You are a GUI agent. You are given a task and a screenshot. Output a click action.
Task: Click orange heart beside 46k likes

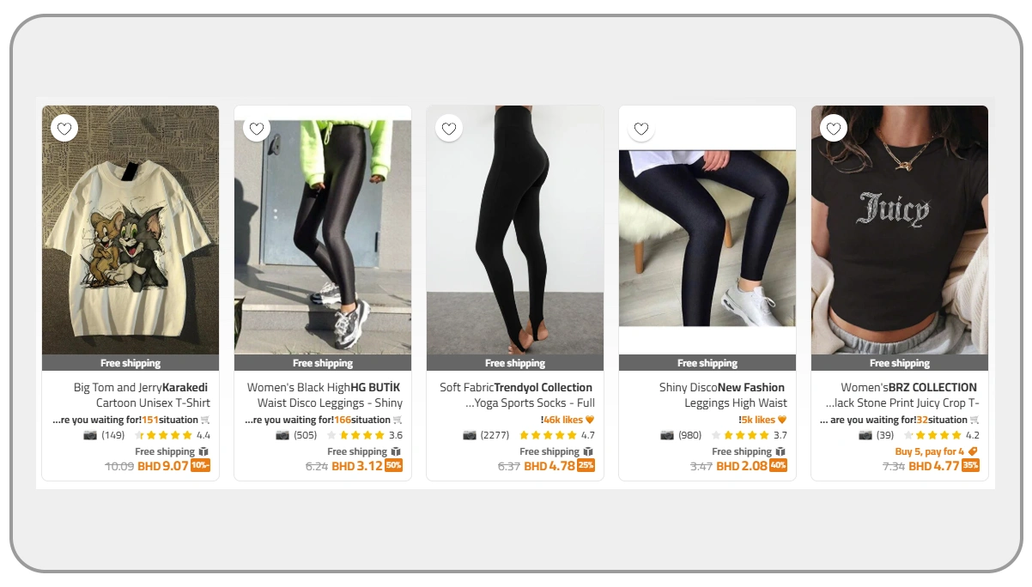(590, 420)
